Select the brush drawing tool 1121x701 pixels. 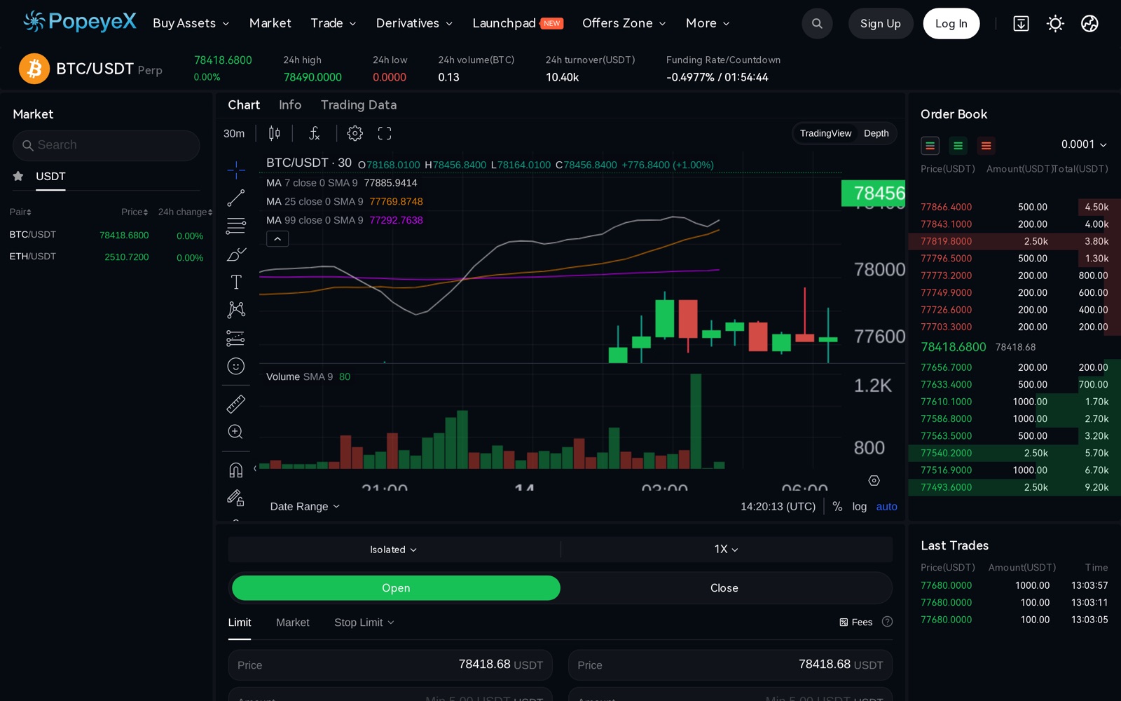[236, 254]
